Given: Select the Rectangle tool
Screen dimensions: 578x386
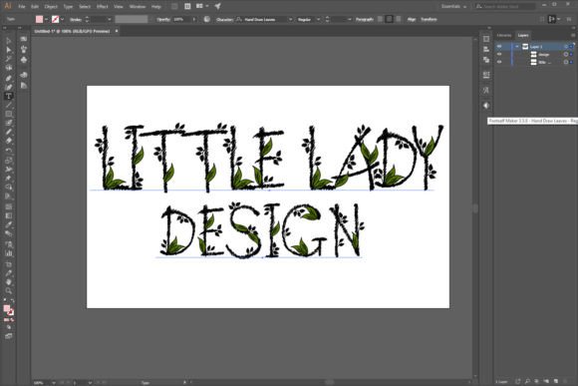Looking at the screenshot, I should pos(9,114).
